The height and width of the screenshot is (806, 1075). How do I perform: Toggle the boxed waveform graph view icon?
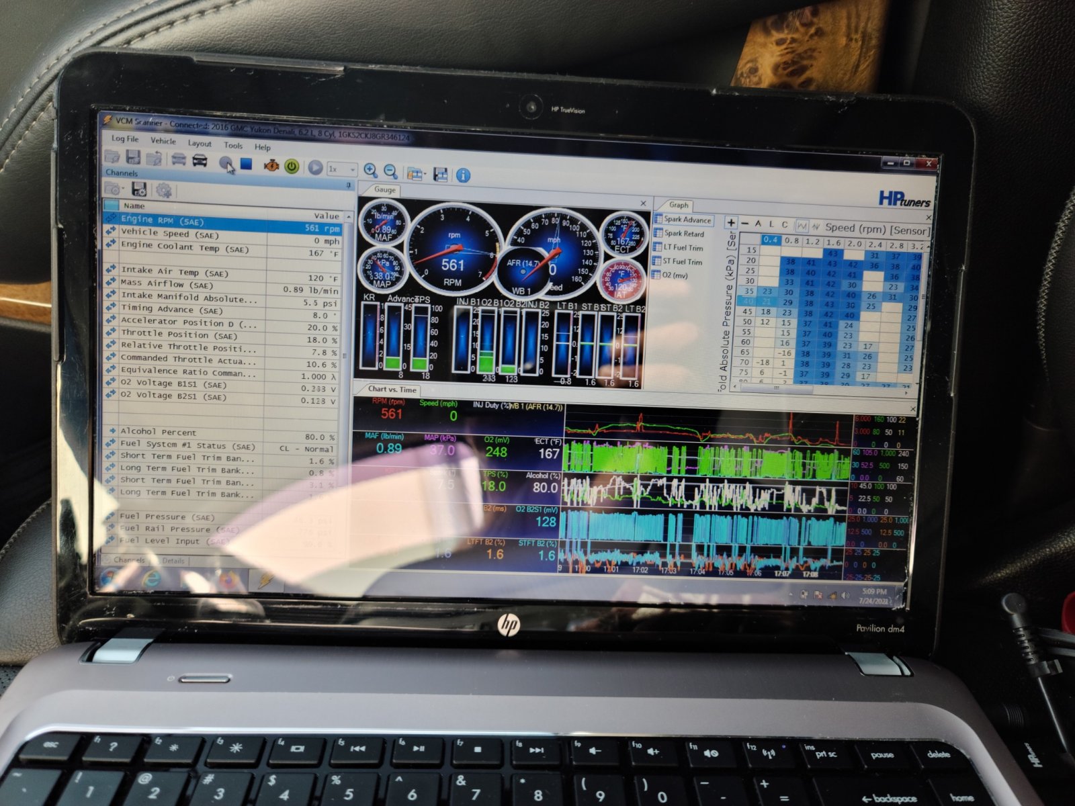tap(802, 226)
